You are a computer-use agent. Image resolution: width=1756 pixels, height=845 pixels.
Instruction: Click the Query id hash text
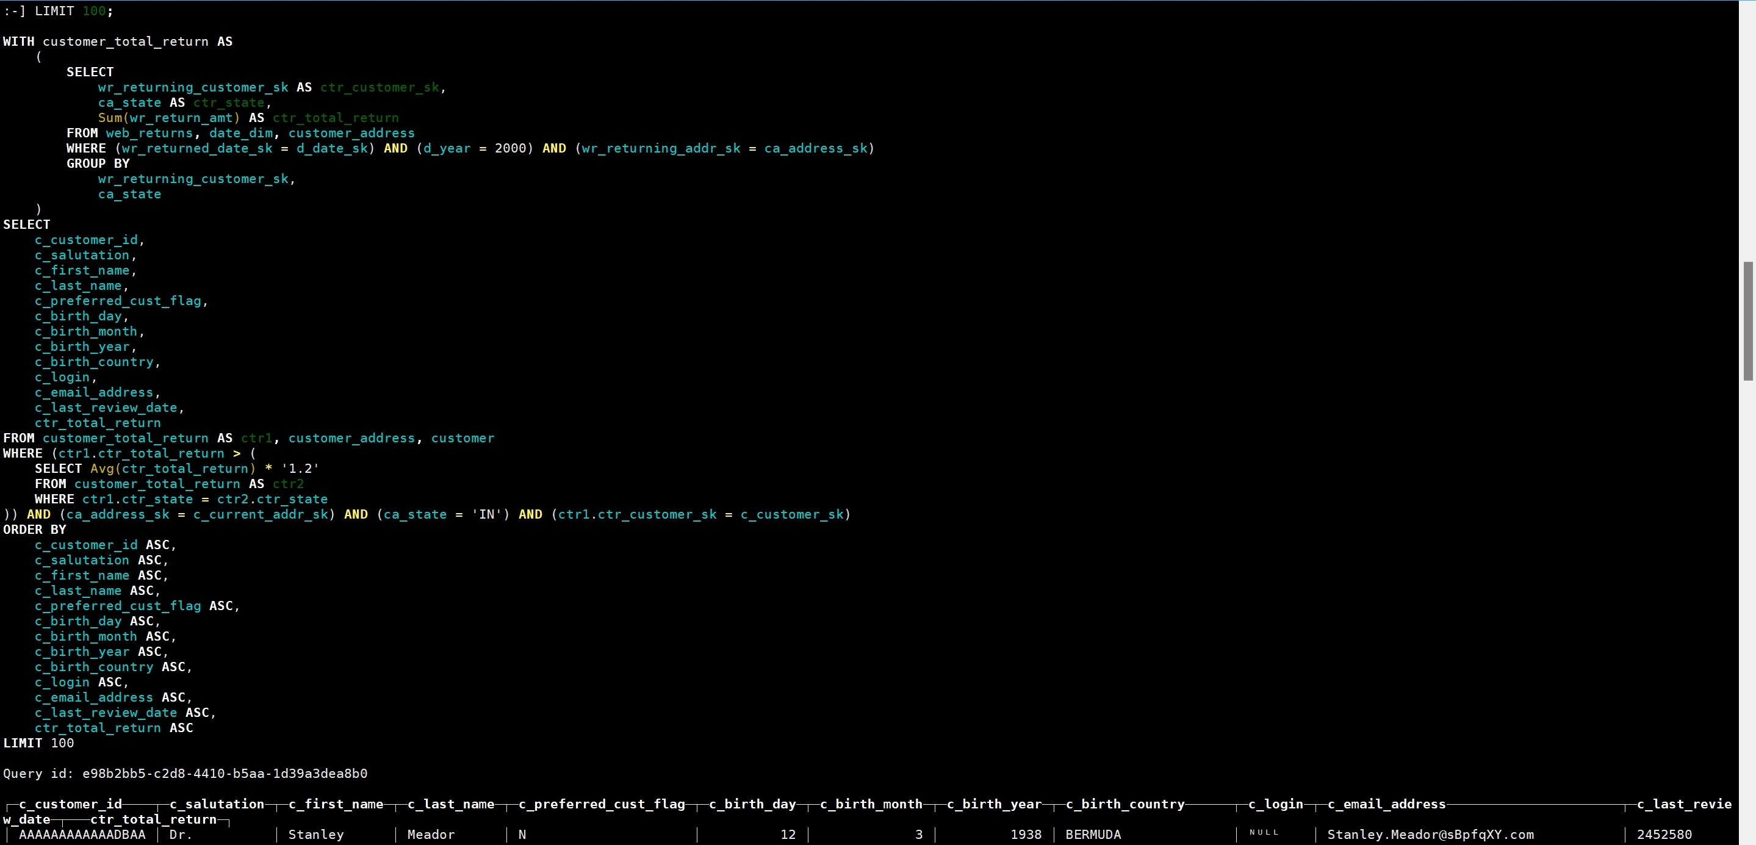(x=225, y=774)
